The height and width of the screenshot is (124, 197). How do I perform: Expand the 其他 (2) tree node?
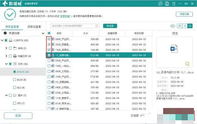click(x=6, y=48)
